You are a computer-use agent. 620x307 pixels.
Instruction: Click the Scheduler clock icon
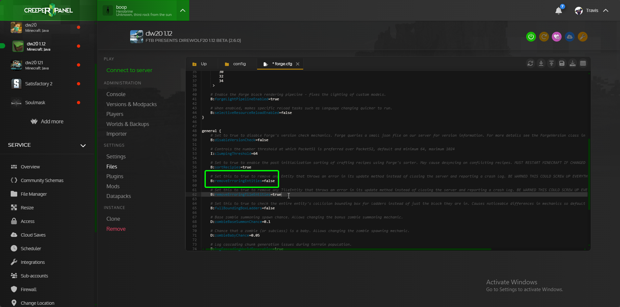14,248
